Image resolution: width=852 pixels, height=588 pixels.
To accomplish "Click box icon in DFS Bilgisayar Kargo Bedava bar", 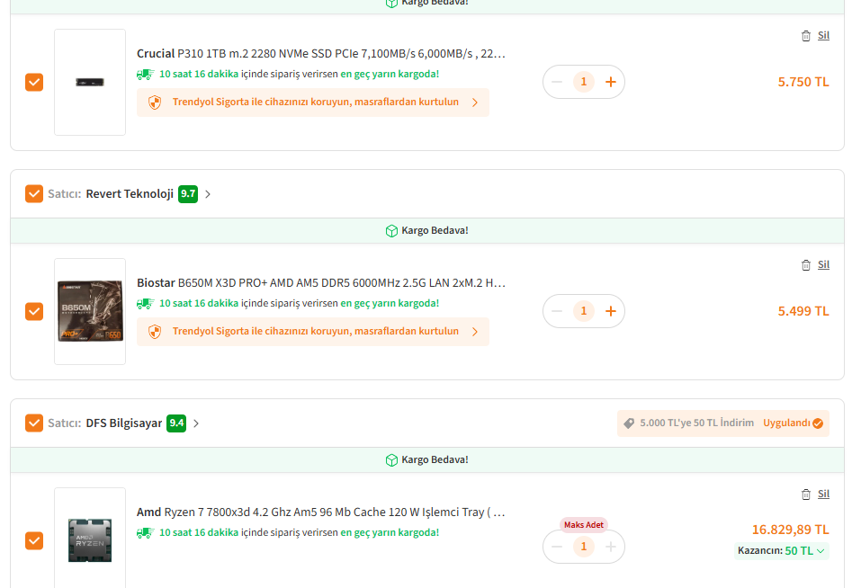I will (x=391, y=459).
